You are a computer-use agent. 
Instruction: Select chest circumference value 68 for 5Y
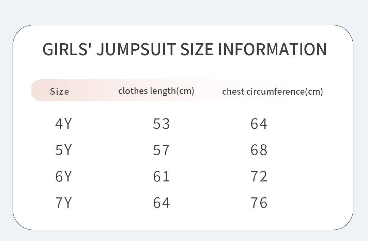tap(259, 150)
